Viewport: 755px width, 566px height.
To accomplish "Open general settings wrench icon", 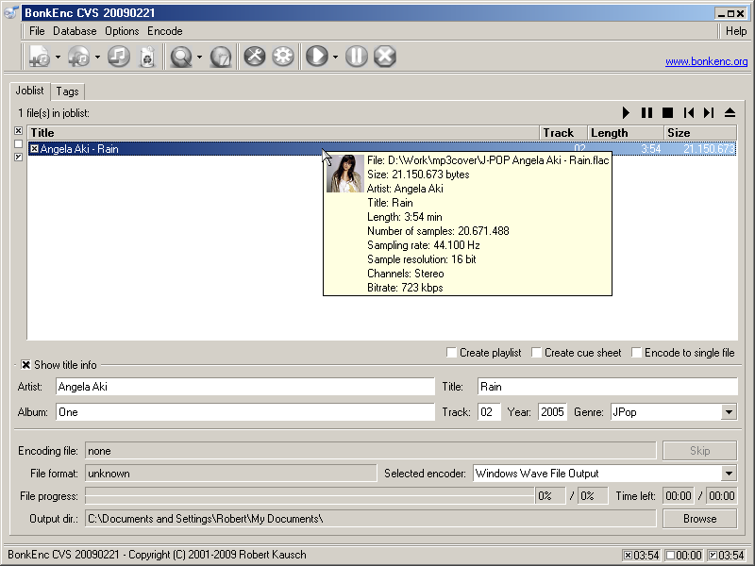I will pos(255,57).
